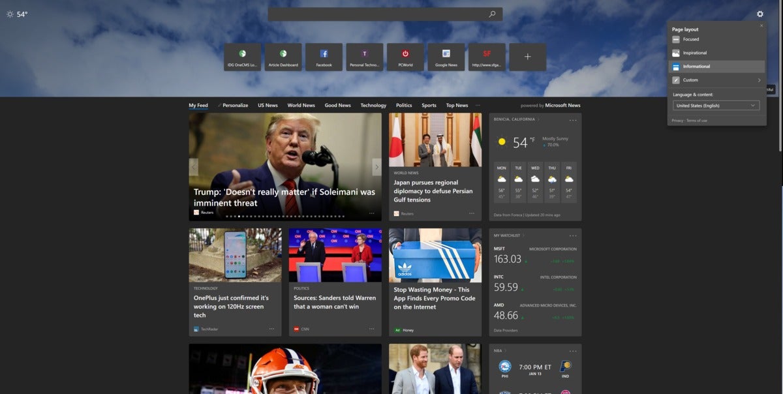The image size is (783, 394).
Task: Open Sanders told Warren headline
Action: pyautogui.click(x=335, y=302)
